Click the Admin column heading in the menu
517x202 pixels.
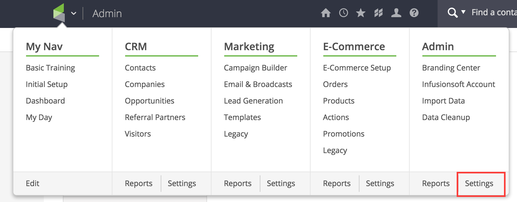(438, 47)
